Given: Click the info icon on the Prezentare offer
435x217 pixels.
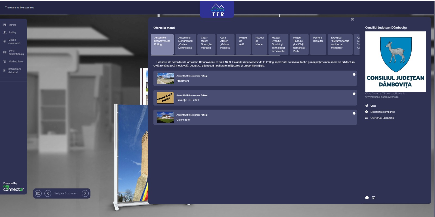Looking at the screenshot, I should [354, 74].
